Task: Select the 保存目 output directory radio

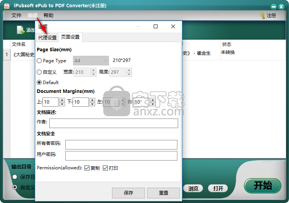Action: (x=15, y=177)
